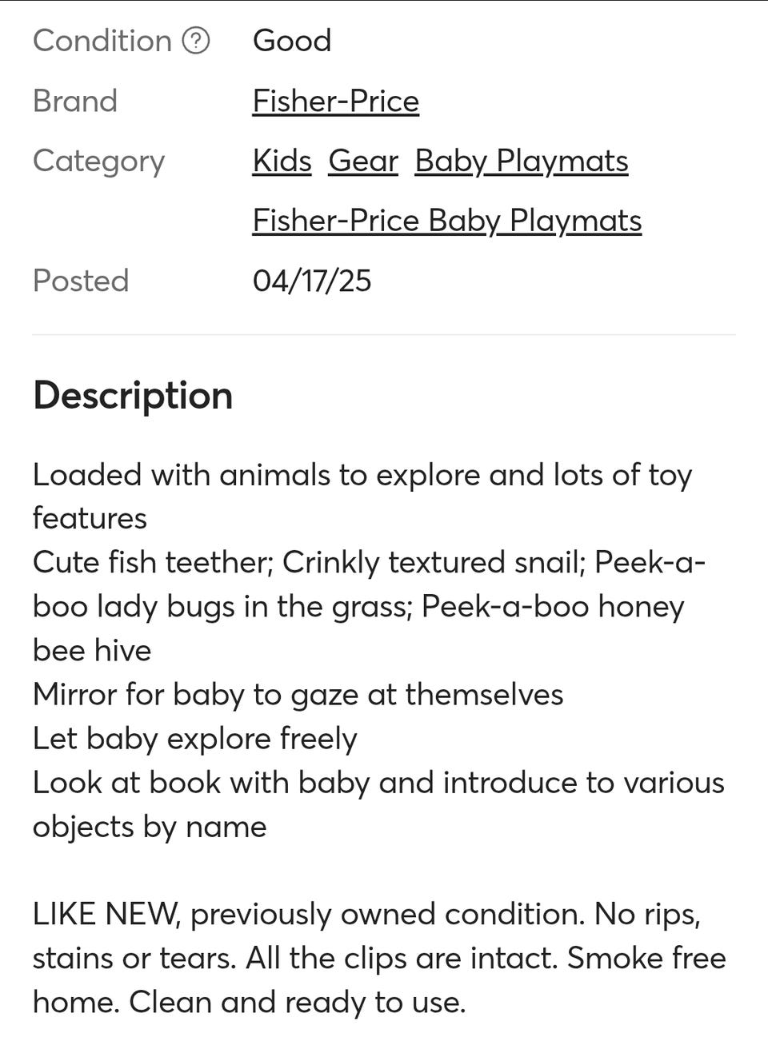Screen dimensions: 768x1041
Task: Select the Baby Playmats category link
Action: [521, 162]
